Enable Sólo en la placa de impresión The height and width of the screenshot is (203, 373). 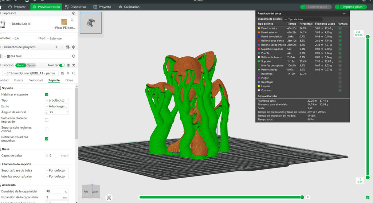tap(47, 120)
